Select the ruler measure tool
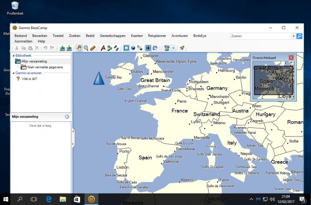The width and height of the screenshot is (311, 205). pyautogui.click(x=92, y=48)
